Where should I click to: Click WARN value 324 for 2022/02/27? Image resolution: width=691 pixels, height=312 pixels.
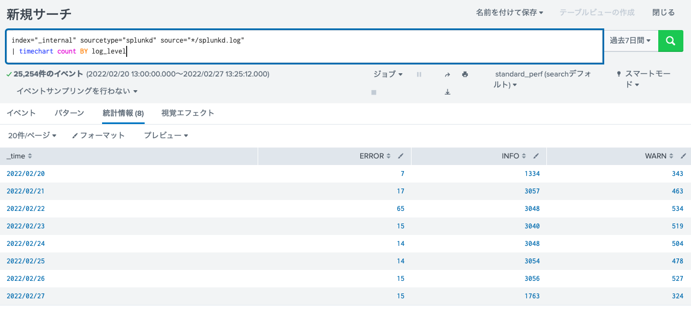(677, 296)
